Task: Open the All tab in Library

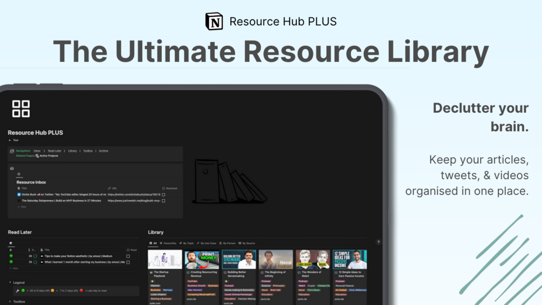Action: coord(153,243)
